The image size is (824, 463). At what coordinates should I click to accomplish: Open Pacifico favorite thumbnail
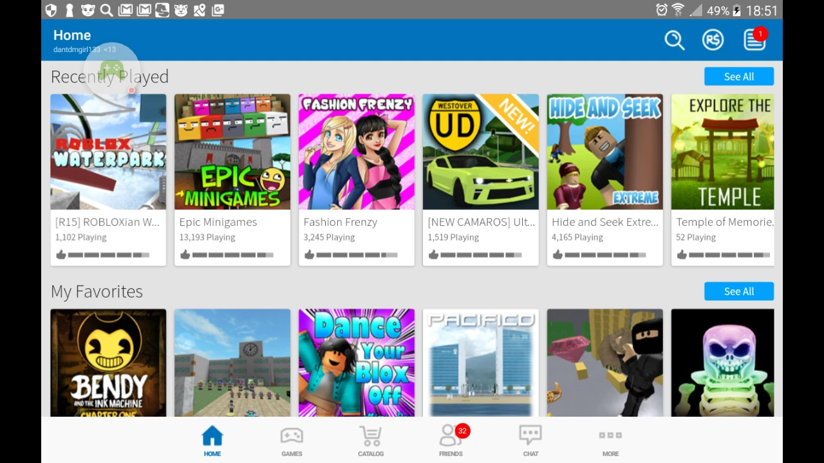481,363
